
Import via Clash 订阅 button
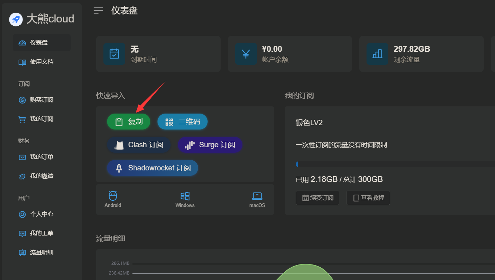coord(139,145)
